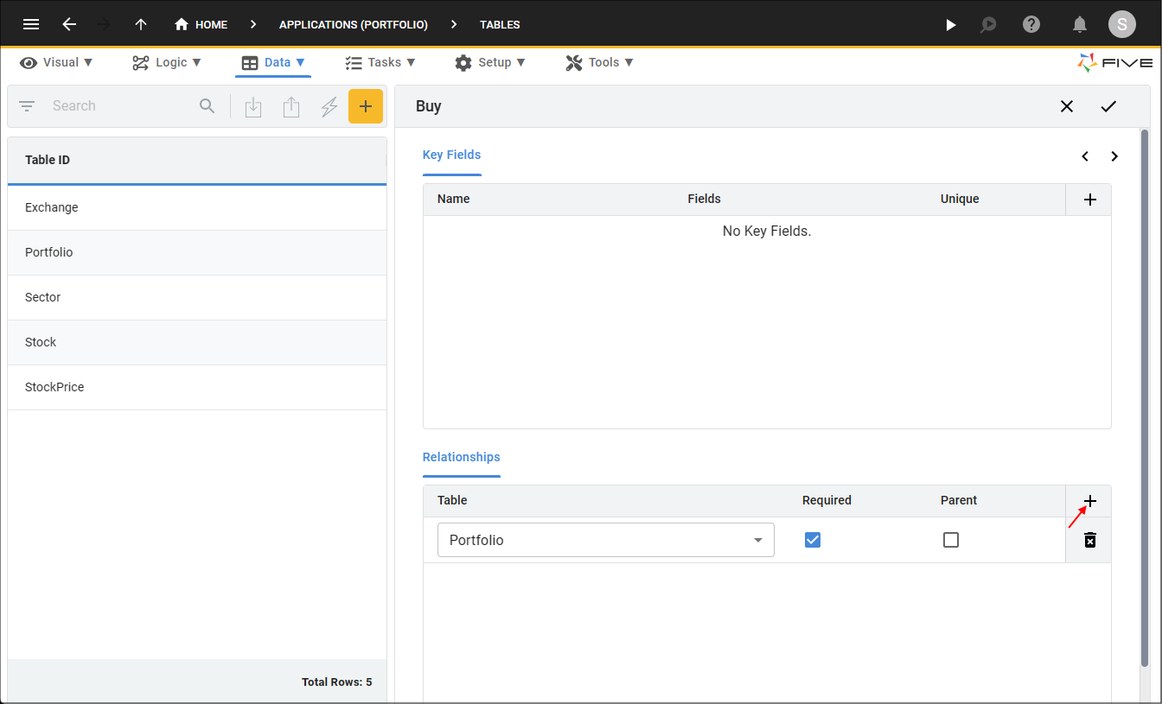Click the Unique column header

tap(960, 199)
